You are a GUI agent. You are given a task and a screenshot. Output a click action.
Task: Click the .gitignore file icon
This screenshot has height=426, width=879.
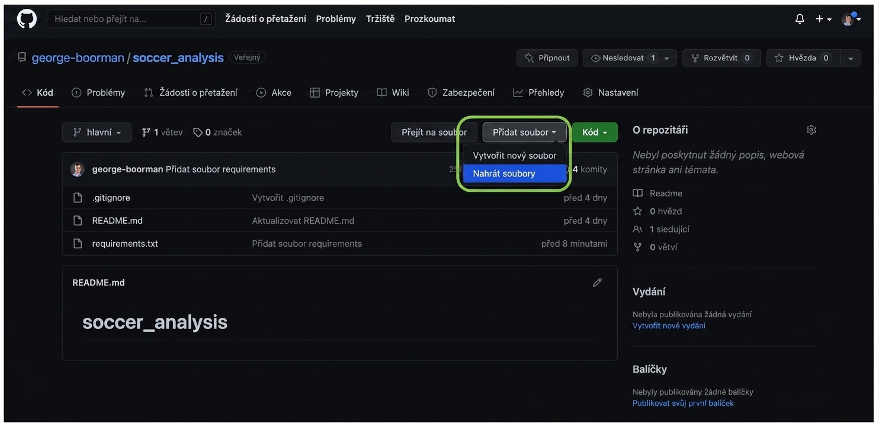tap(78, 198)
